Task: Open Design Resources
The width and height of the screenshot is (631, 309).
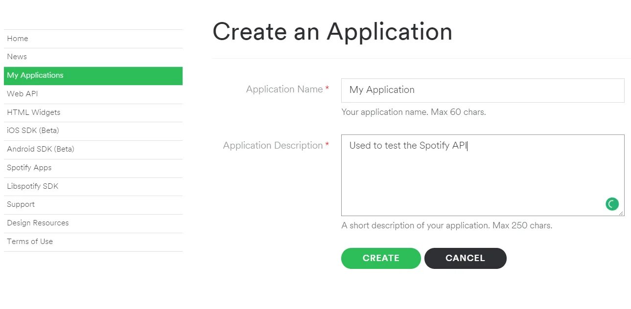Action: [x=93, y=223]
